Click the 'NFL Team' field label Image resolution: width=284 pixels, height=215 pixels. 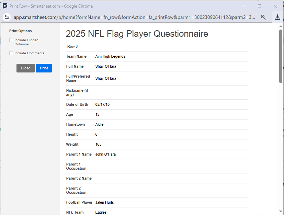point(75,212)
